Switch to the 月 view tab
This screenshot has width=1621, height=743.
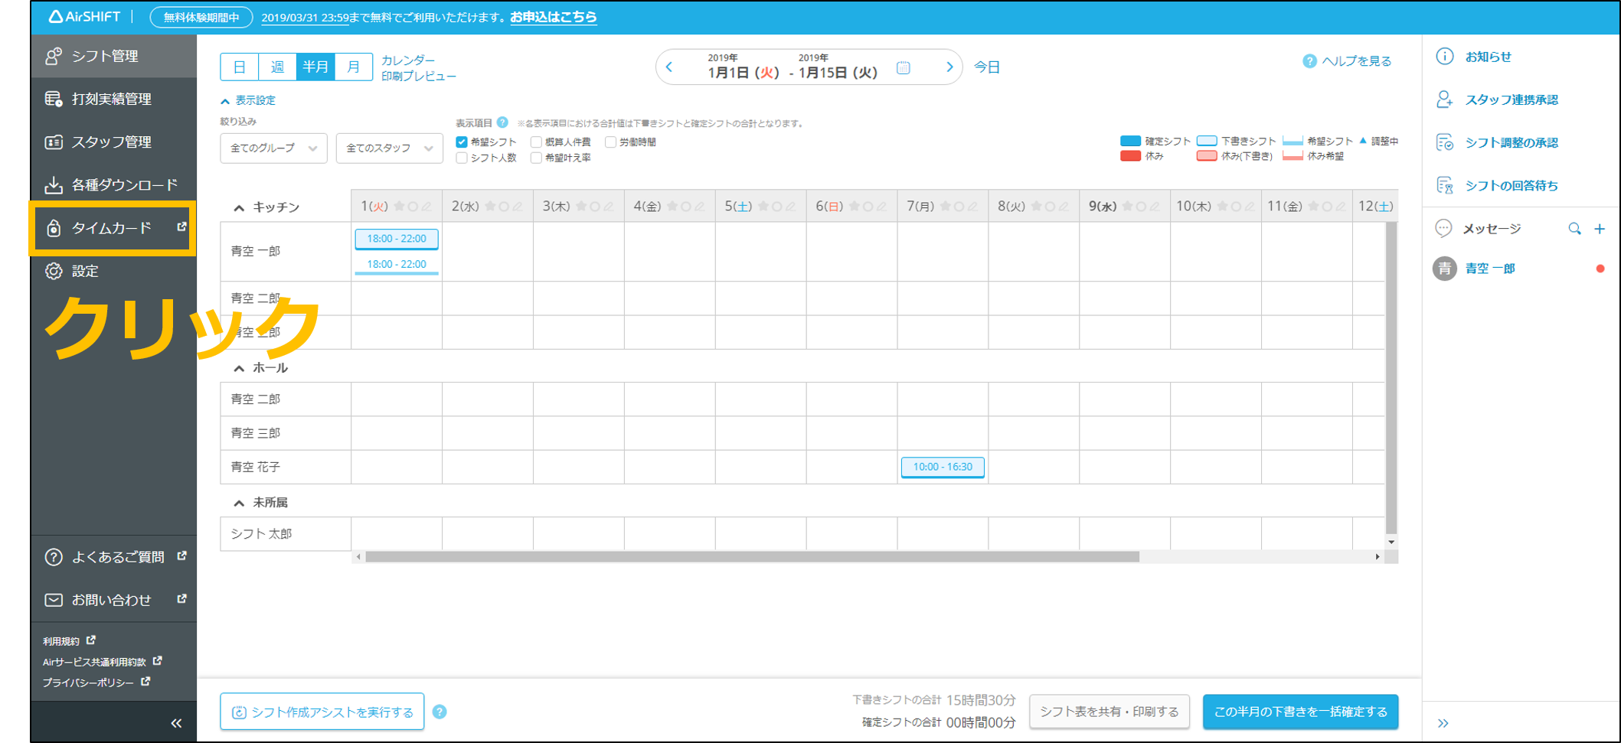[354, 67]
